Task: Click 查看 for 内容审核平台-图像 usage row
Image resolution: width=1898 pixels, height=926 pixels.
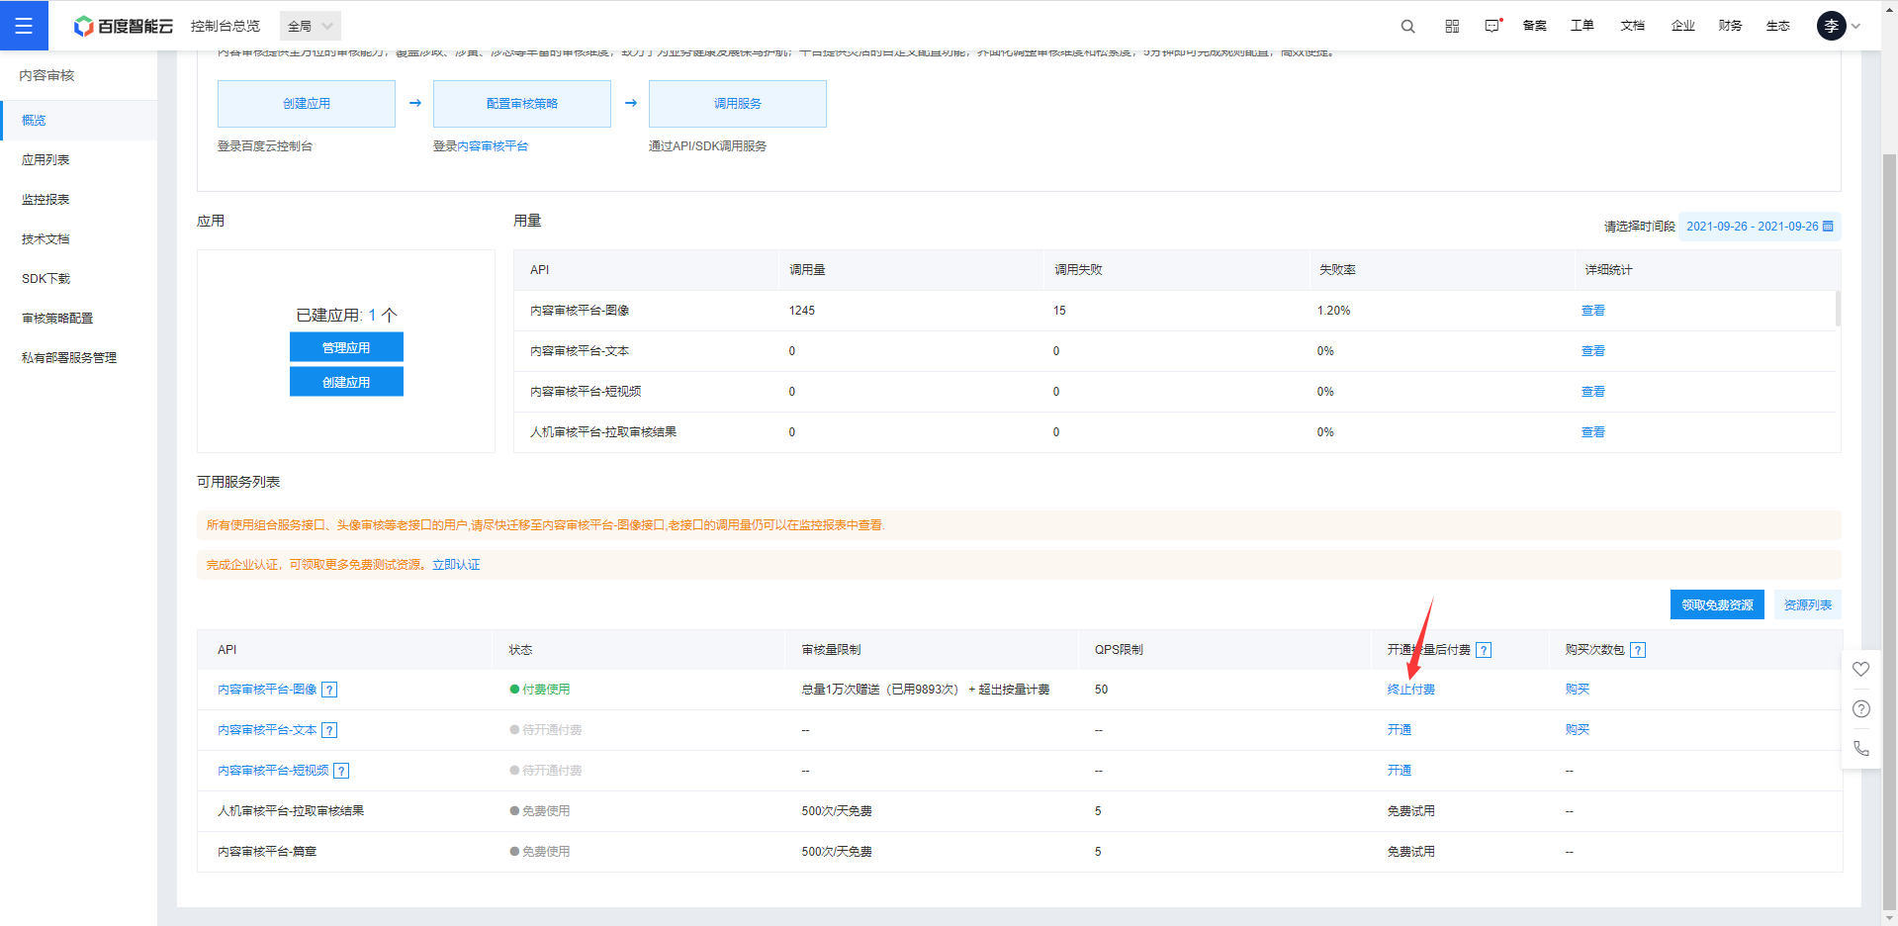Action: (1592, 311)
